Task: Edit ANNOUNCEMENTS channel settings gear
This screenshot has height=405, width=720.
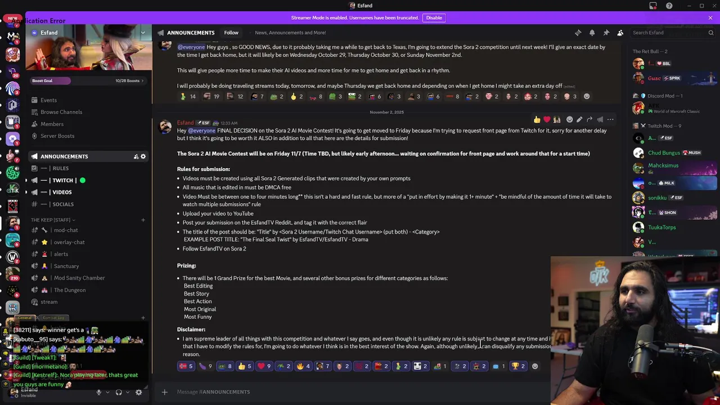Action: (143, 156)
